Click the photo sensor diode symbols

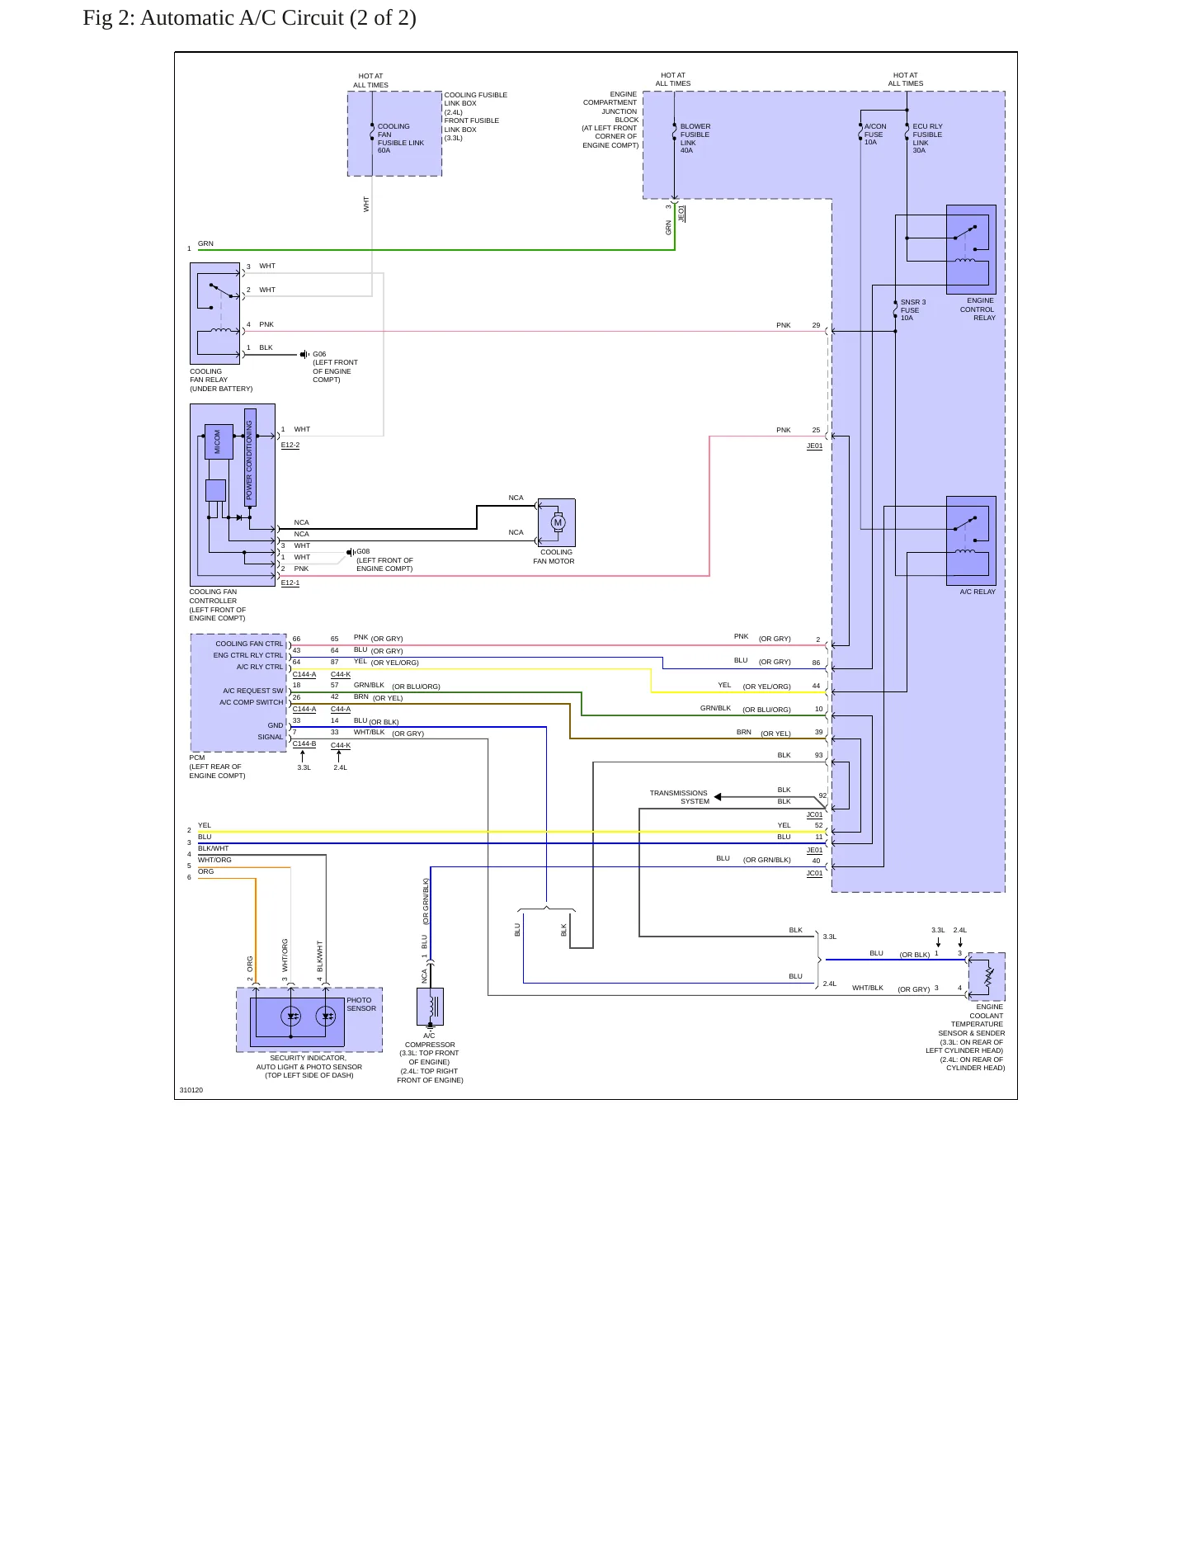[x=309, y=1016]
